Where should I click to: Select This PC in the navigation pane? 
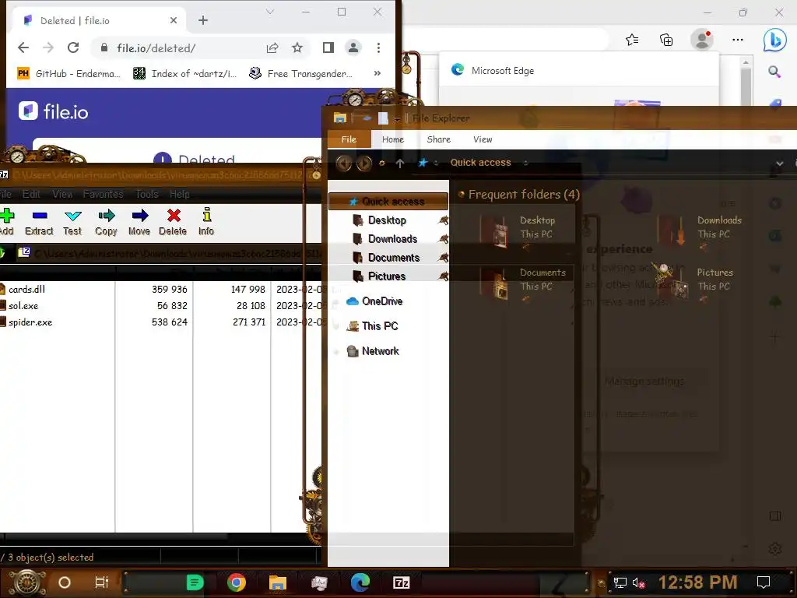(x=372, y=326)
